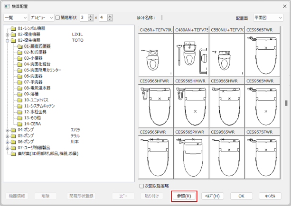Click the thumbnail list vertical scrollbar
Image resolution: width=291 pixels, height=206 pixels.
[286, 103]
